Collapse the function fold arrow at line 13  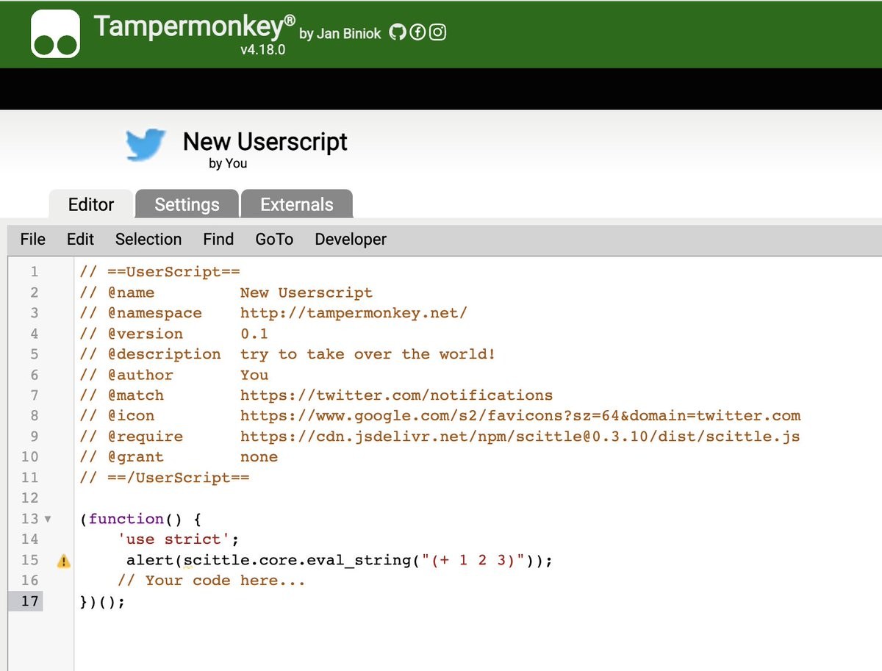pos(49,519)
